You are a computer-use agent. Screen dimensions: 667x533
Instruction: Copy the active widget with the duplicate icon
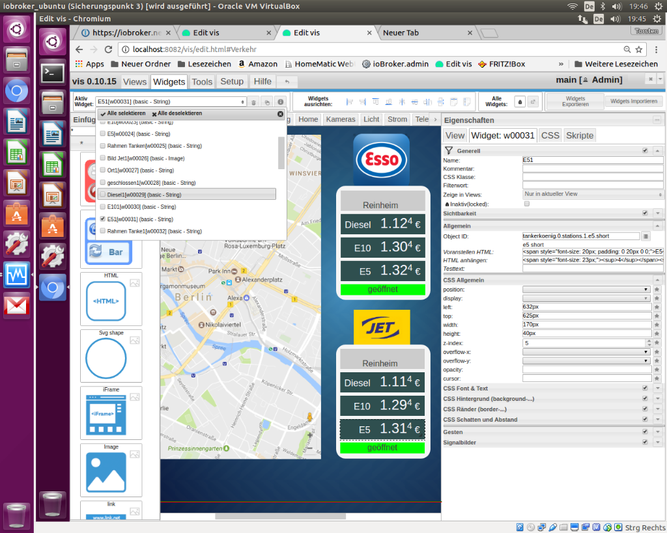coord(267,102)
